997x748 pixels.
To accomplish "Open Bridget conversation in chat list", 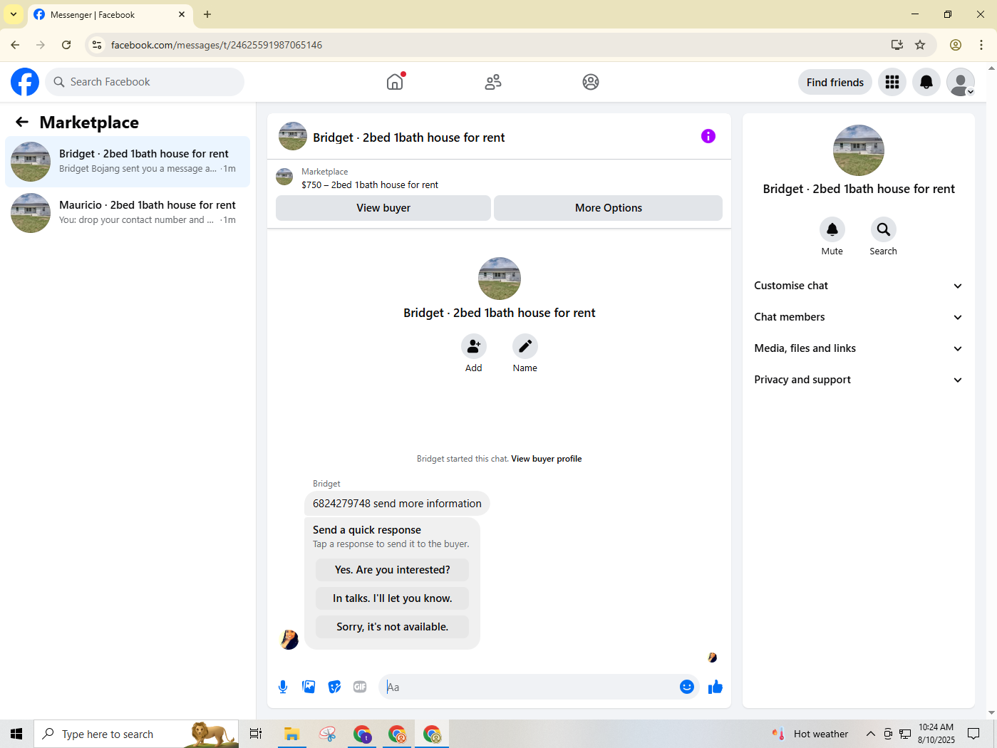I will (128, 162).
